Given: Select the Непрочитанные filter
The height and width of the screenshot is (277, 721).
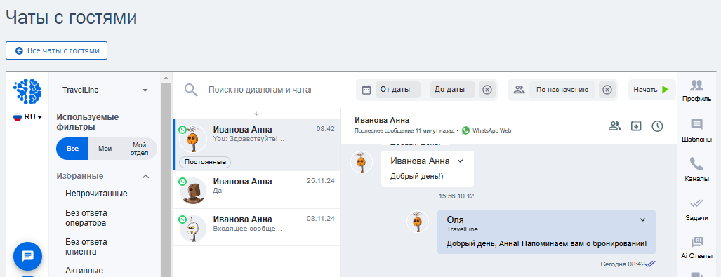Looking at the screenshot, I should pos(96,194).
